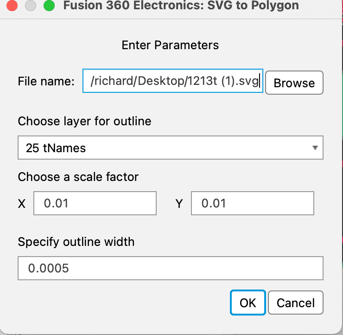The width and height of the screenshot is (343, 335).
Task: Click the Y label beside scale field
Action: pos(179,204)
